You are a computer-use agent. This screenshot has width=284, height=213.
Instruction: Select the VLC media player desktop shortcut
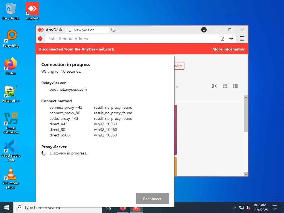click(11, 178)
